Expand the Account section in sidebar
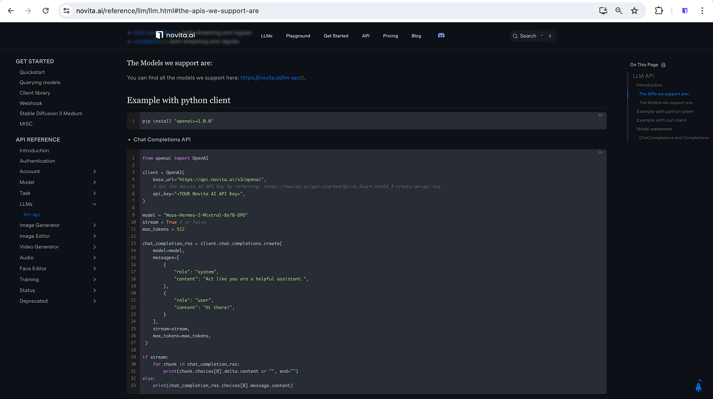 point(94,171)
